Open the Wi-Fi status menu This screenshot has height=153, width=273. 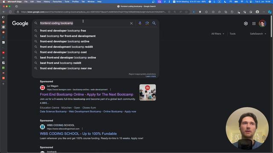pos(242,2)
